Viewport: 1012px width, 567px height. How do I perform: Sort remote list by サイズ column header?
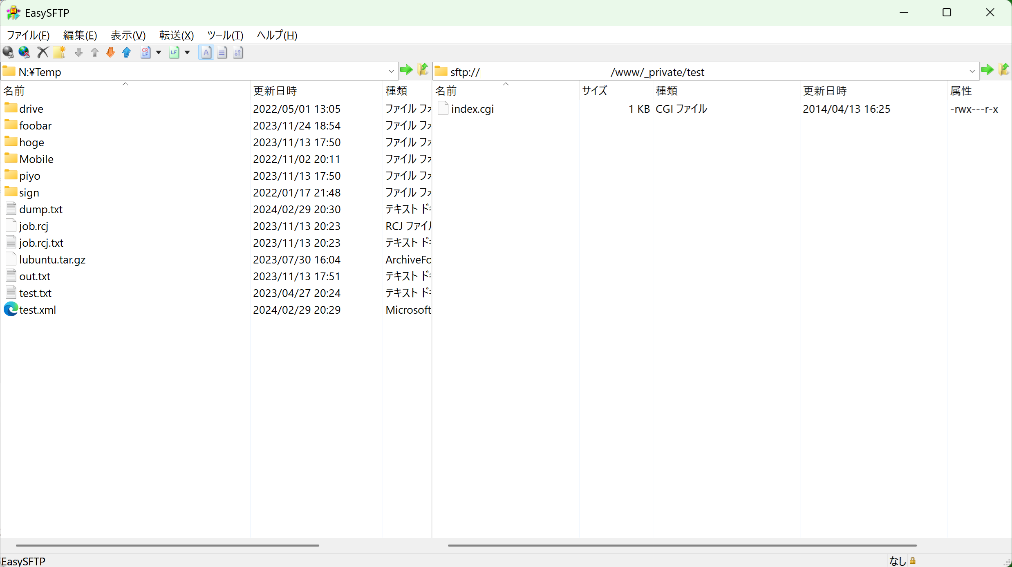coord(616,91)
